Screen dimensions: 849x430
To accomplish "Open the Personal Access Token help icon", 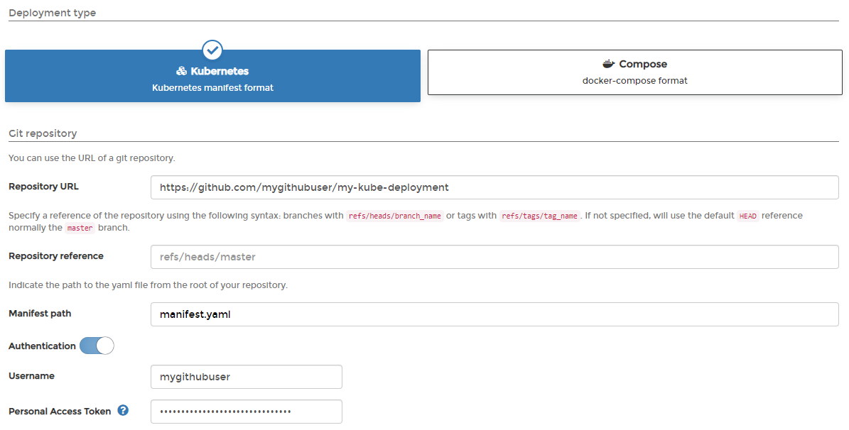I will 123,411.
